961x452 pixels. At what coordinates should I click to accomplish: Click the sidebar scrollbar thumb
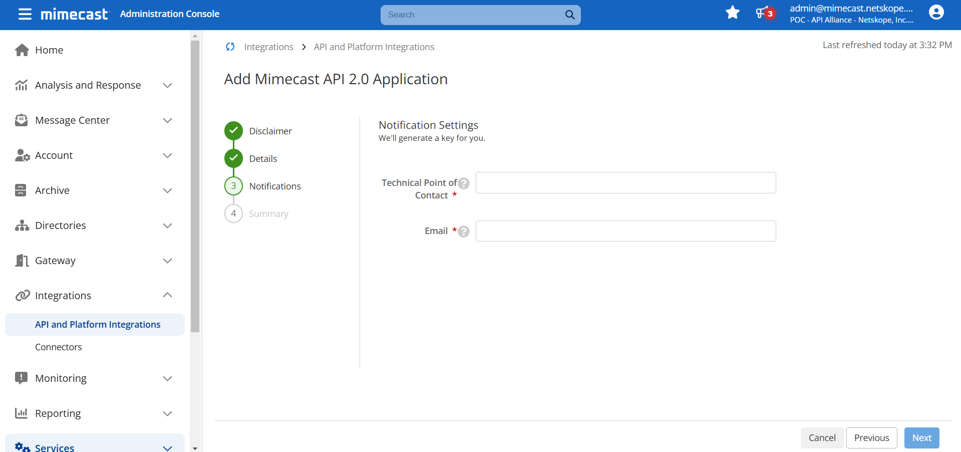point(195,186)
